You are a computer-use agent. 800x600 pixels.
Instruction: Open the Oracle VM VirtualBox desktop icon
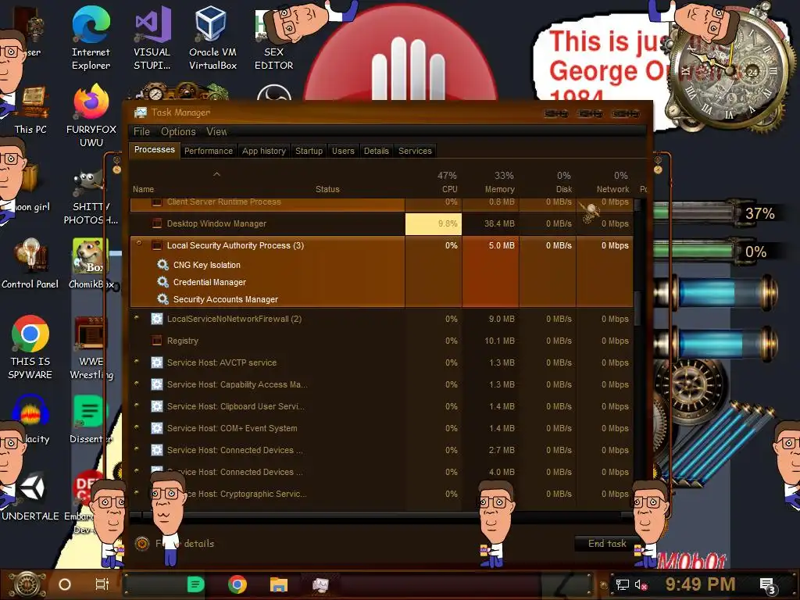point(212,38)
